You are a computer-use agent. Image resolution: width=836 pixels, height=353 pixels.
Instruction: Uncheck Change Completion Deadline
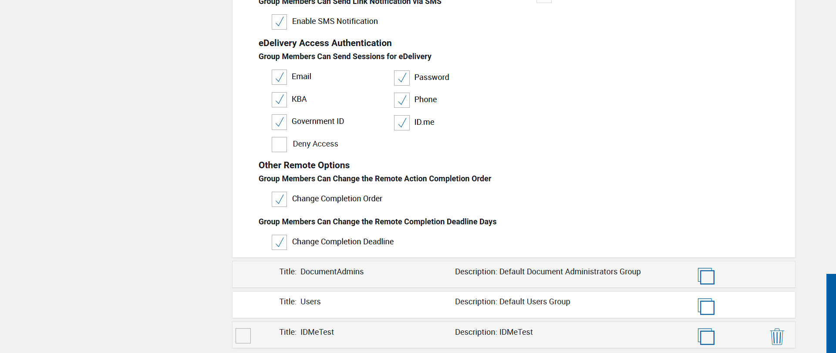[279, 242]
